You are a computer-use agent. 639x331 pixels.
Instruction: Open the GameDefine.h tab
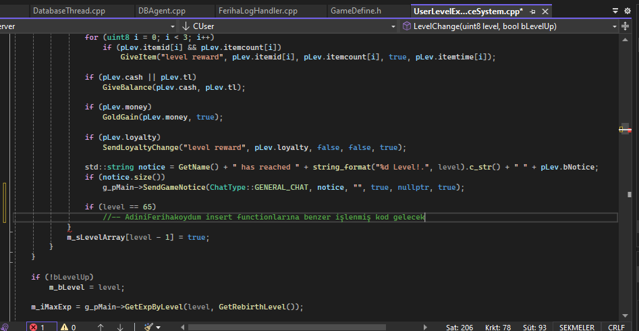tap(356, 11)
